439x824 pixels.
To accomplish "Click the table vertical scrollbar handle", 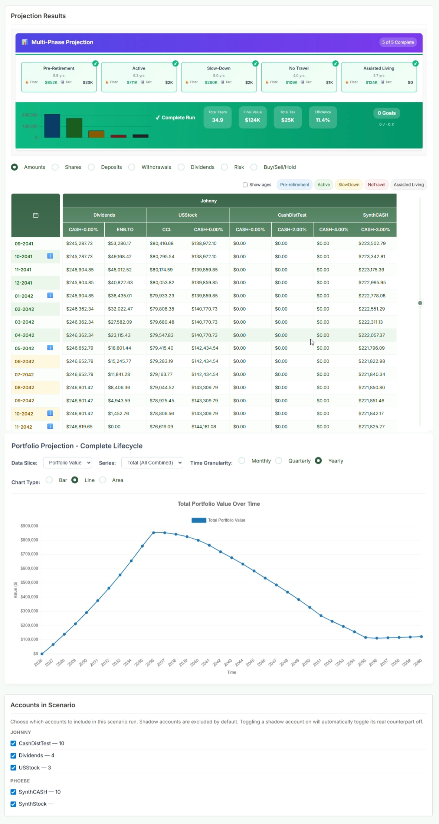I will click(420, 303).
